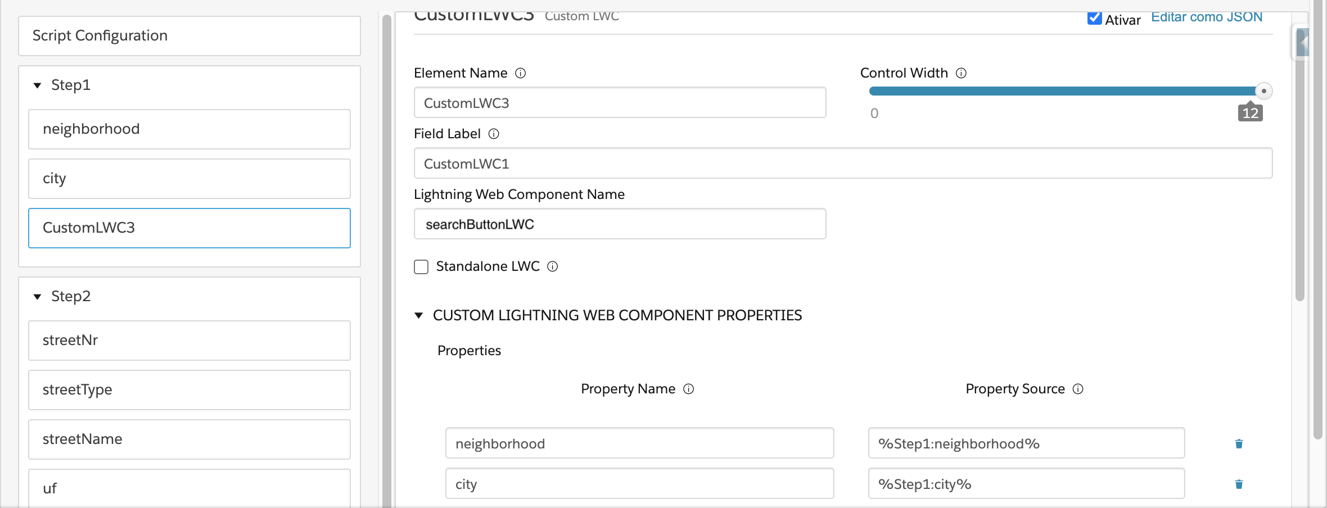Click the Control Width slider handle
This screenshot has height=508, width=1327.
click(x=1263, y=91)
